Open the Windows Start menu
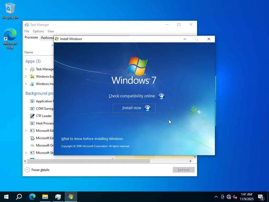Viewport: 269px width, 202px height. (6, 197)
